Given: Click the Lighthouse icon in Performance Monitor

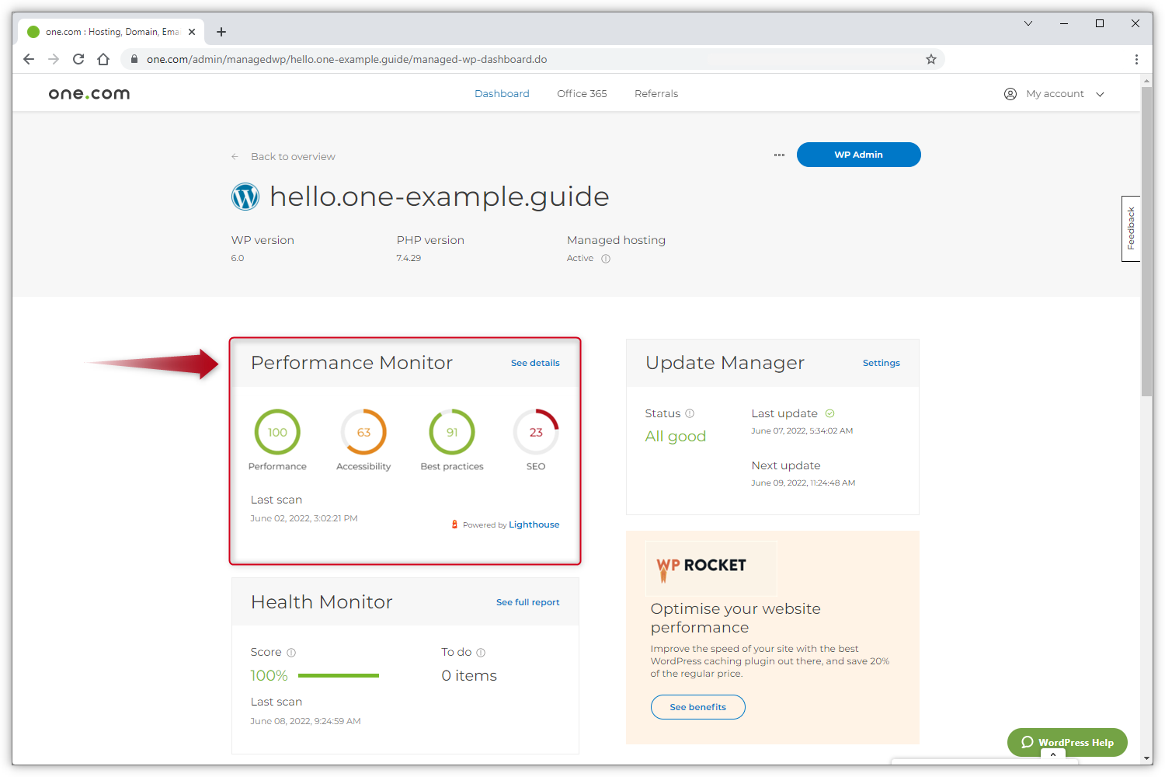Looking at the screenshot, I should 454,524.
